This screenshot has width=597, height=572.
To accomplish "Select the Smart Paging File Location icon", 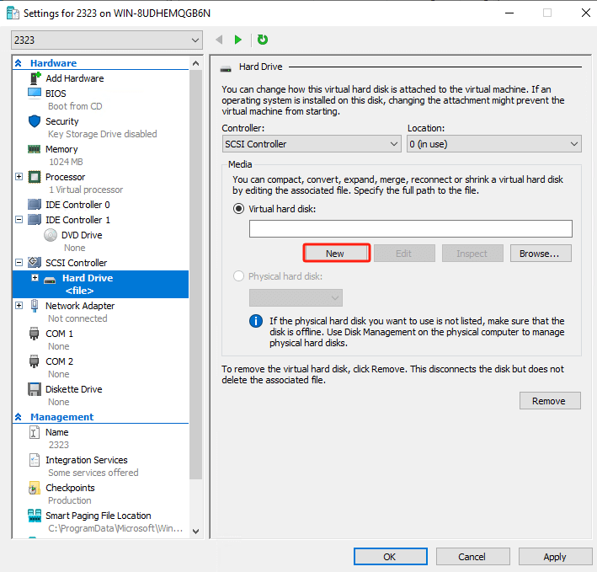I will click(x=35, y=516).
